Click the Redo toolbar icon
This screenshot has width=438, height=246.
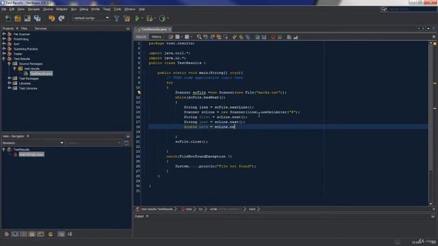click(x=62, y=18)
